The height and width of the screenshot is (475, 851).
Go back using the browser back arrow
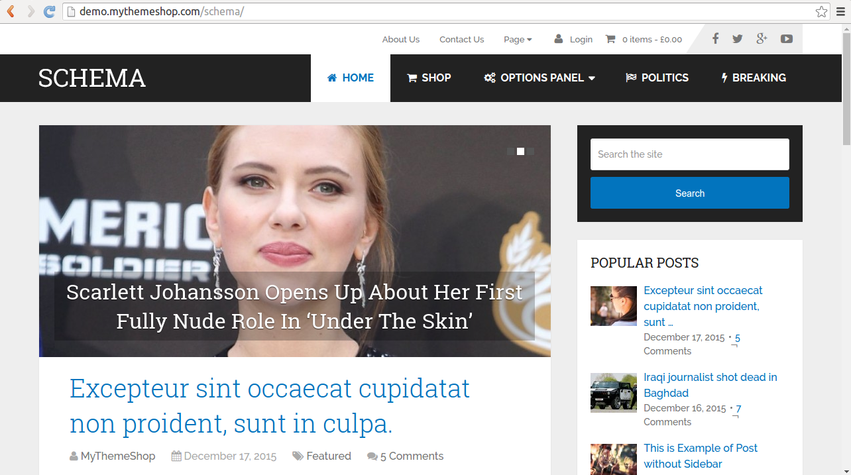tap(12, 11)
